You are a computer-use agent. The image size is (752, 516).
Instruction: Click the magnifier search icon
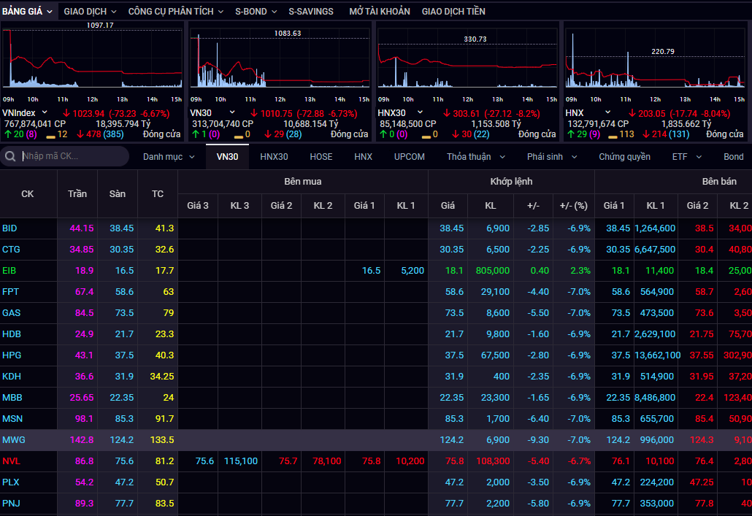click(x=10, y=156)
